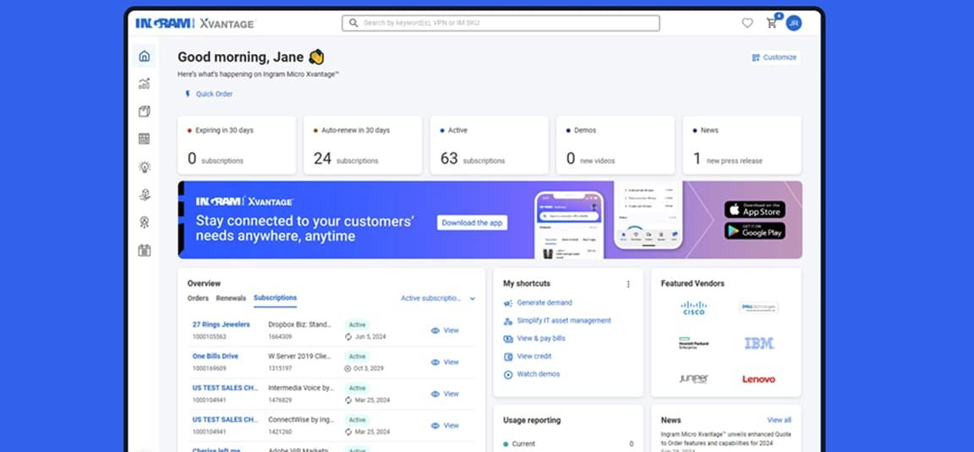Open the favorites heart icon
The image size is (974, 452).
(747, 23)
